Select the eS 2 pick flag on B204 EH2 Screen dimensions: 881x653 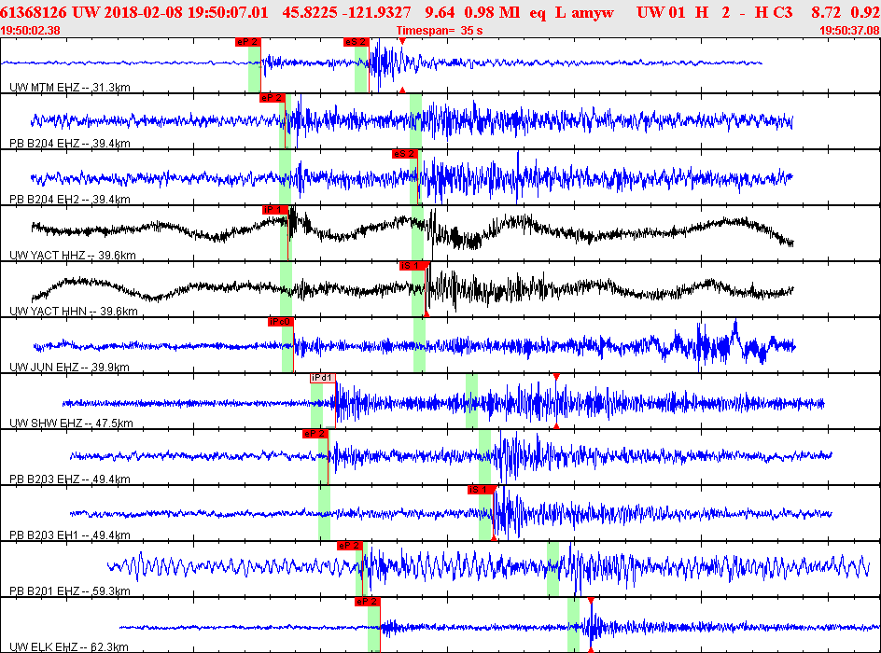point(404,154)
